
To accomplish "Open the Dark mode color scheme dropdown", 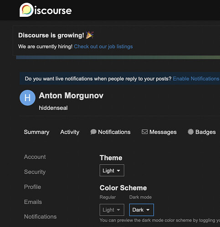I will [x=141, y=210].
